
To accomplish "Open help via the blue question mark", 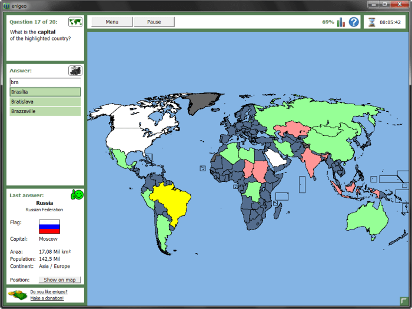I will [354, 22].
